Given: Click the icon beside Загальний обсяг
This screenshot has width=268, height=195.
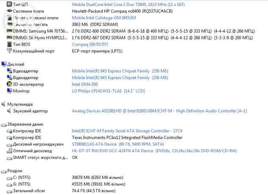Looking at the screenshot, I should pos(9,192).
